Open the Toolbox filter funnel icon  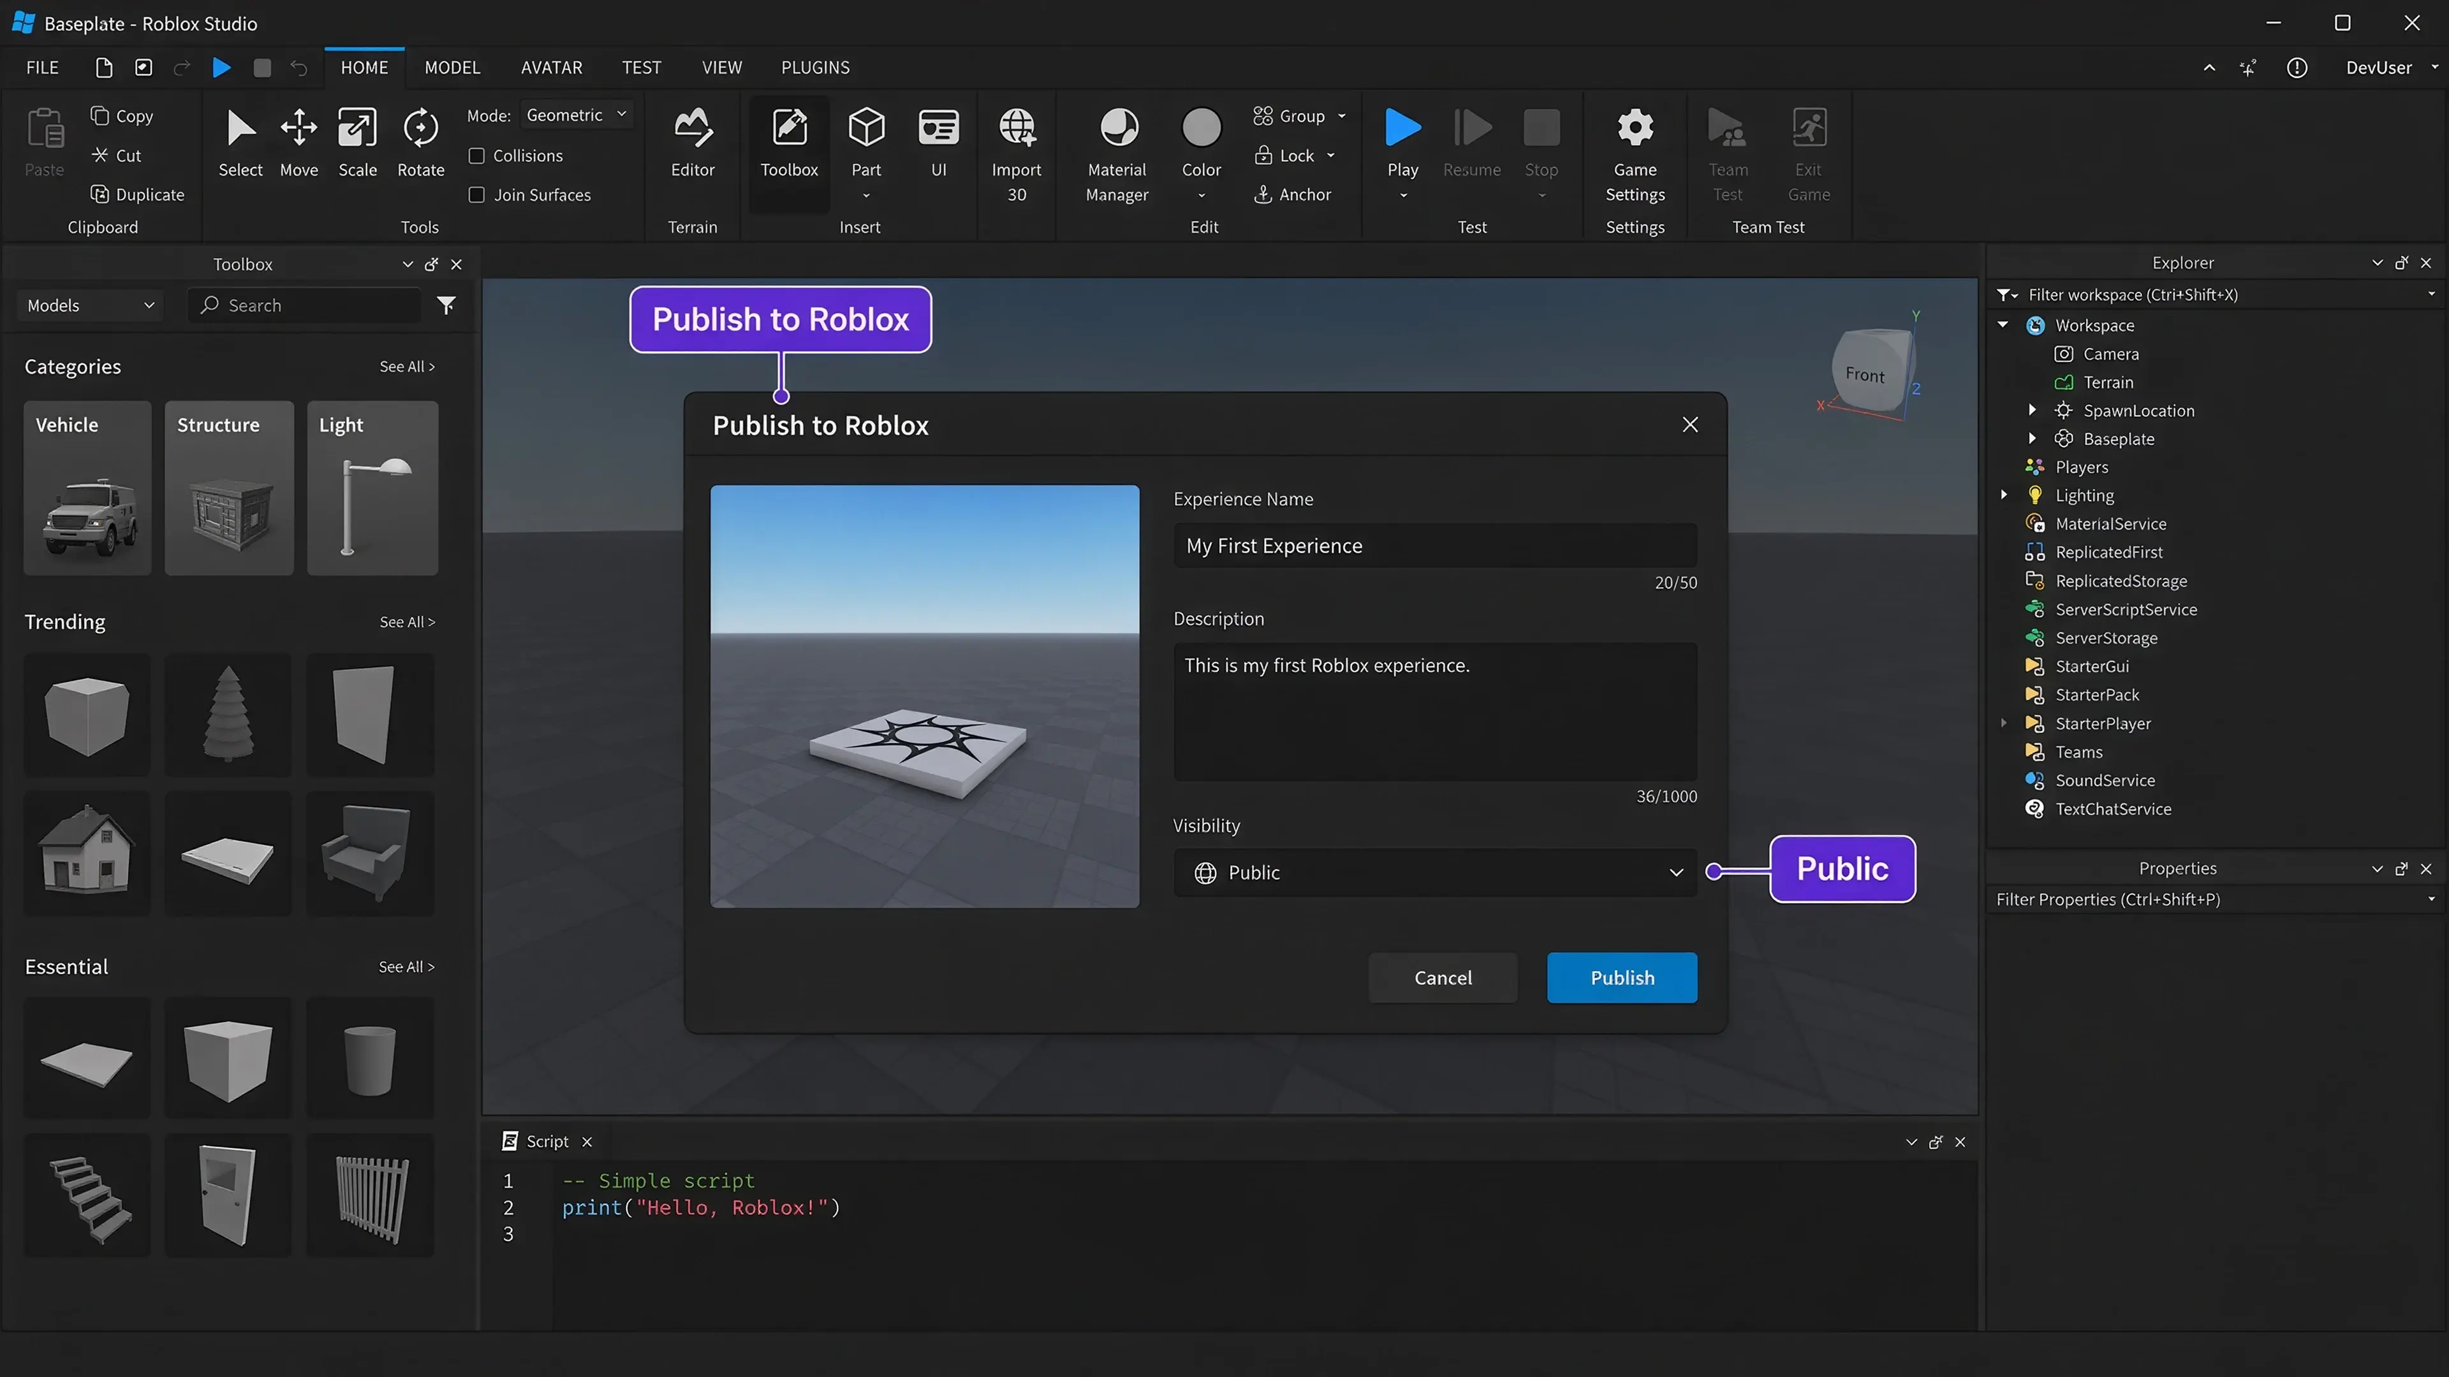point(446,305)
